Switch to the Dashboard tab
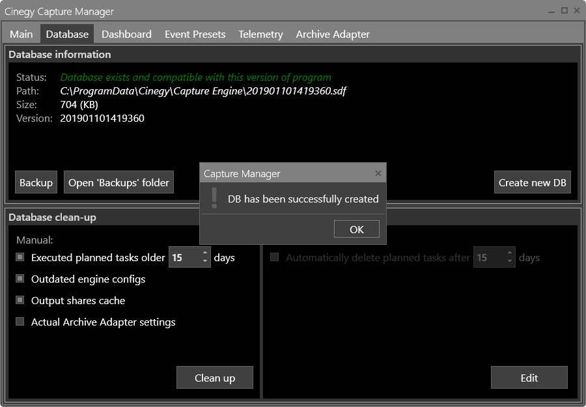The height and width of the screenshot is (407, 586). click(126, 34)
